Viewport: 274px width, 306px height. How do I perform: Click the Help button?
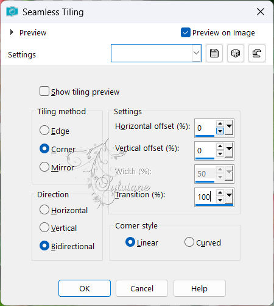pyautogui.click(x=200, y=288)
